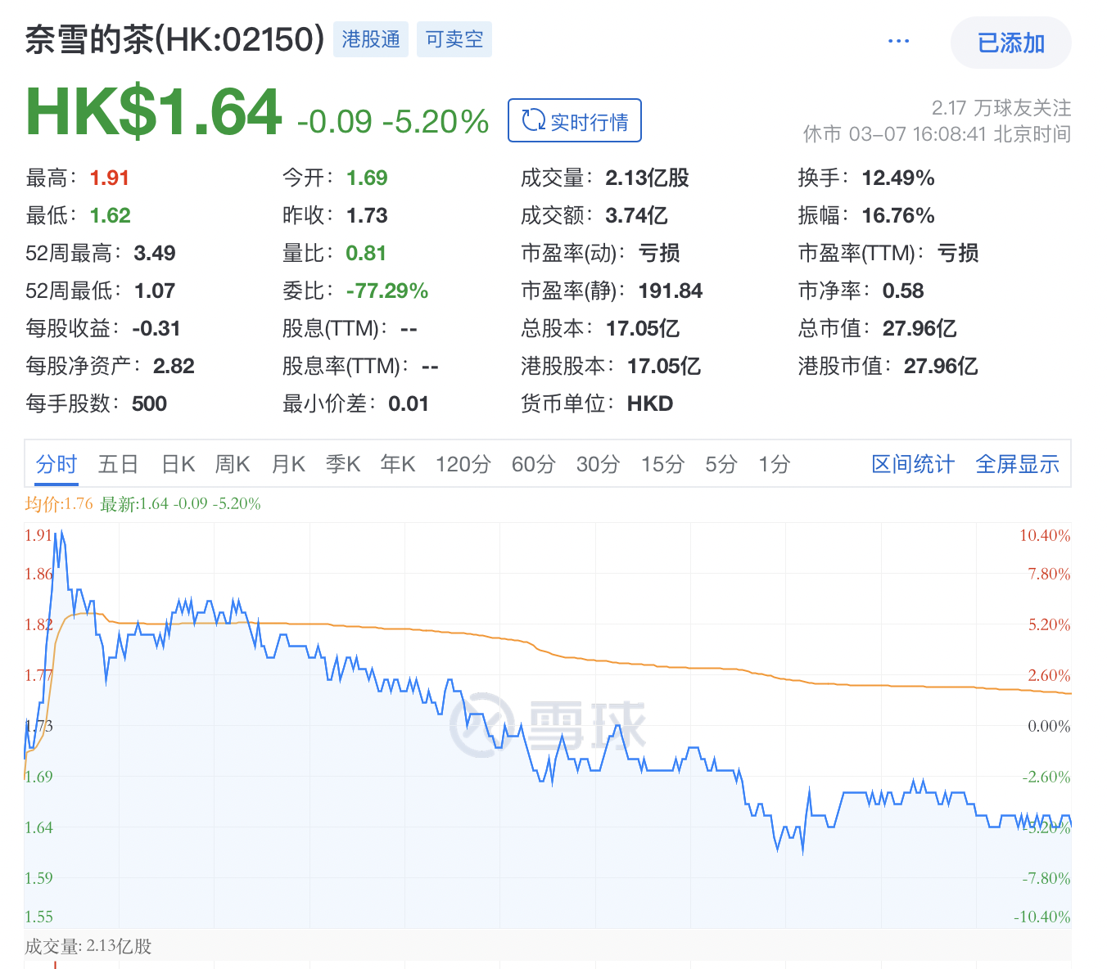
Task: Click the 每手股数 value 500
Action: [149, 403]
